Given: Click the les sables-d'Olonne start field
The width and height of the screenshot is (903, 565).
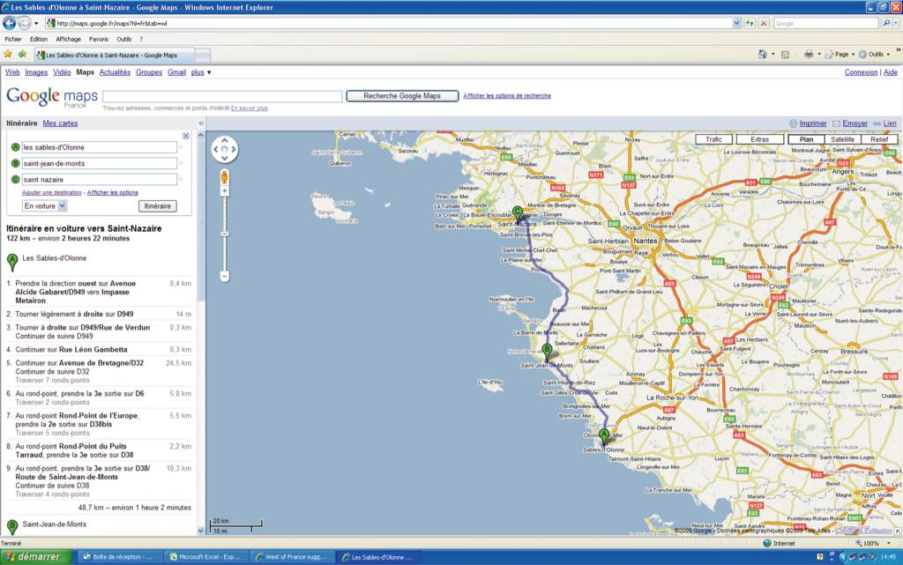Looking at the screenshot, I should point(99,147).
